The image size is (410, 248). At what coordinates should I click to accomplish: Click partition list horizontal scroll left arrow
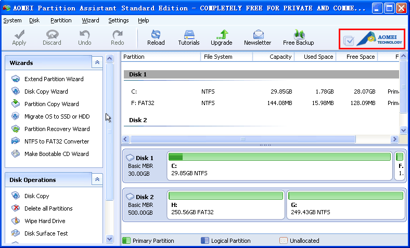pyautogui.click(x=125, y=139)
